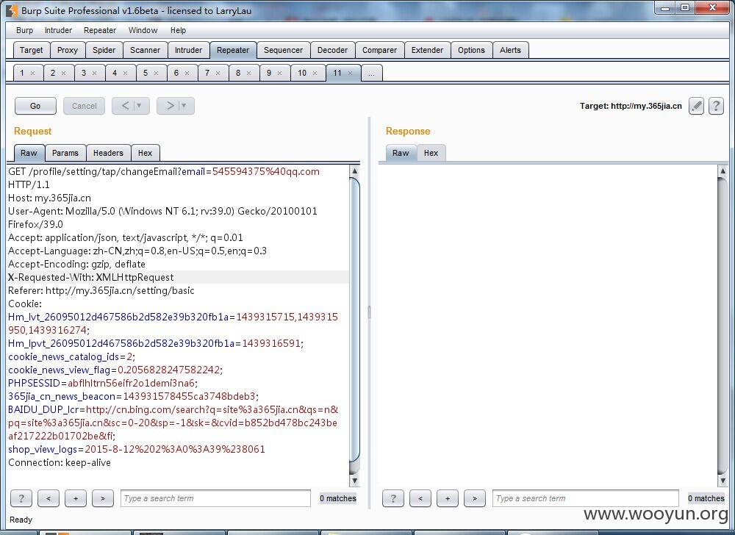Image resolution: width=735 pixels, height=535 pixels.
Task: Close Repeater tab 9
Action: tap(279, 73)
